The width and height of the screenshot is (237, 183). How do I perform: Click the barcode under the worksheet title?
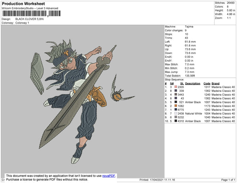coord(32,13)
